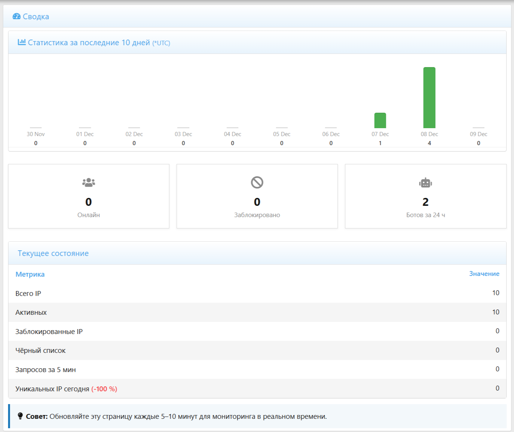Click the dashboard gauge icon beside Сводка
The height and width of the screenshot is (432, 514).
[x=17, y=16]
